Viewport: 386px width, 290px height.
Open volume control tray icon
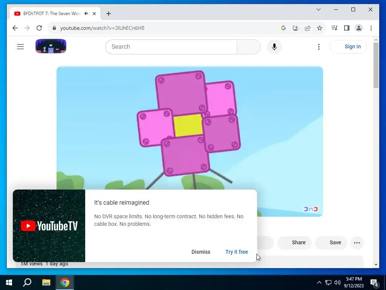coord(337,282)
